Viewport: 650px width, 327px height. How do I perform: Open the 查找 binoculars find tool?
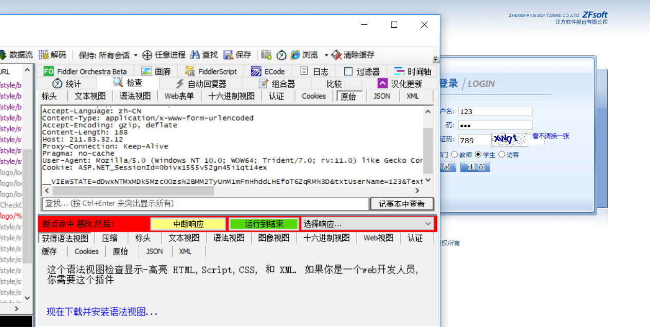point(195,55)
